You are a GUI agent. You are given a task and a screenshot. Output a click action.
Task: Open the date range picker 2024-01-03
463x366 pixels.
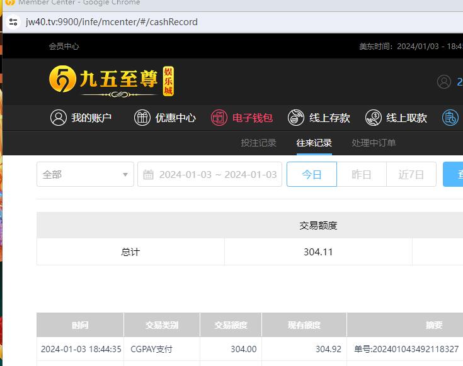[x=217, y=174]
